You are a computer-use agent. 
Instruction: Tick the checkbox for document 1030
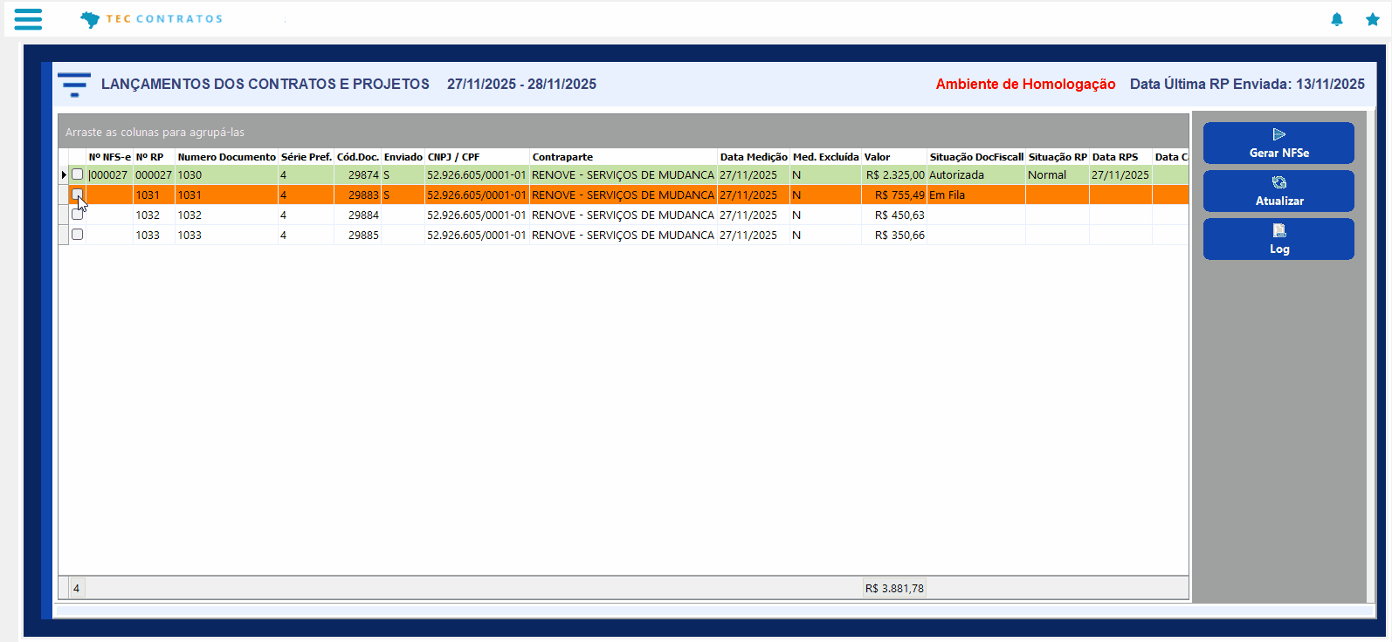tap(78, 174)
